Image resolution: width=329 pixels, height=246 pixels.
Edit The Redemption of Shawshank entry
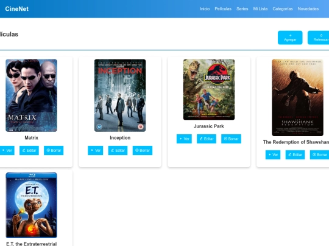click(x=295, y=155)
